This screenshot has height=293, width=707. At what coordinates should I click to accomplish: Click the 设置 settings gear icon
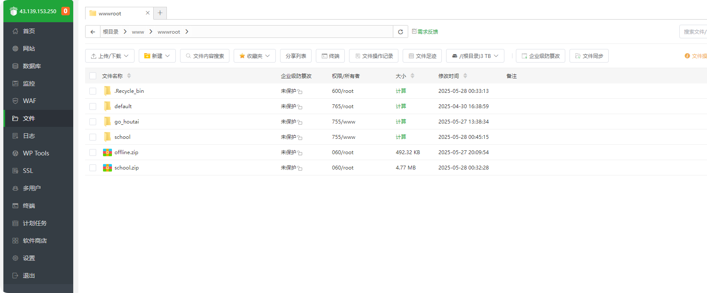(x=15, y=258)
